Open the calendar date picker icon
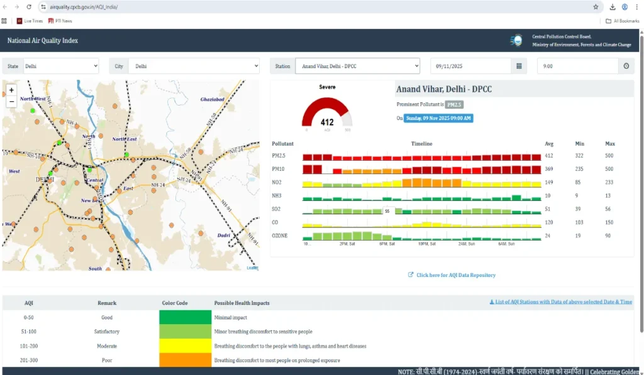644x375 pixels. (x=519, y=66)
